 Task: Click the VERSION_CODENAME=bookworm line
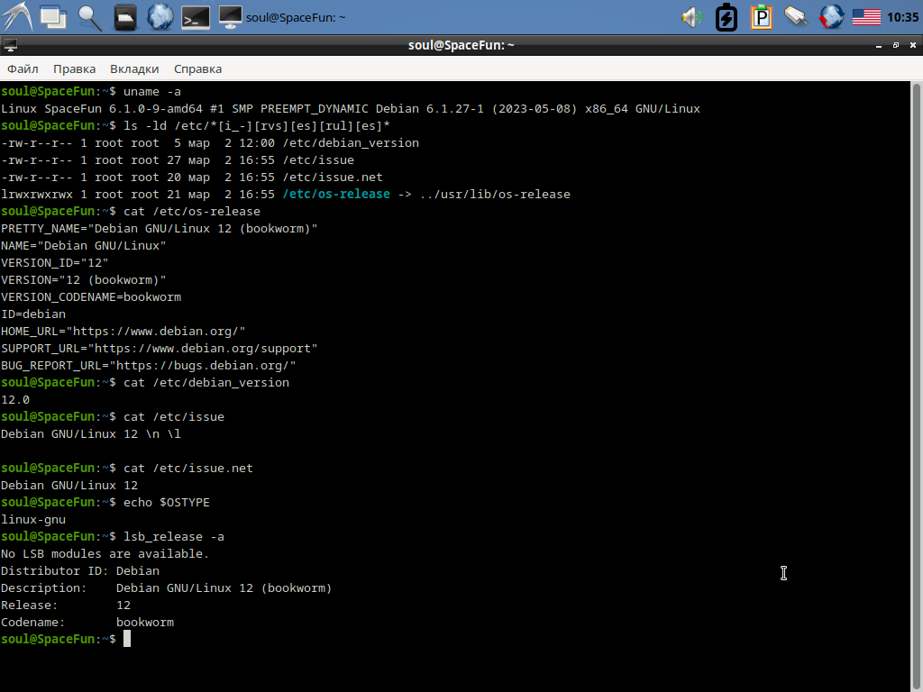tap(91, 297)
